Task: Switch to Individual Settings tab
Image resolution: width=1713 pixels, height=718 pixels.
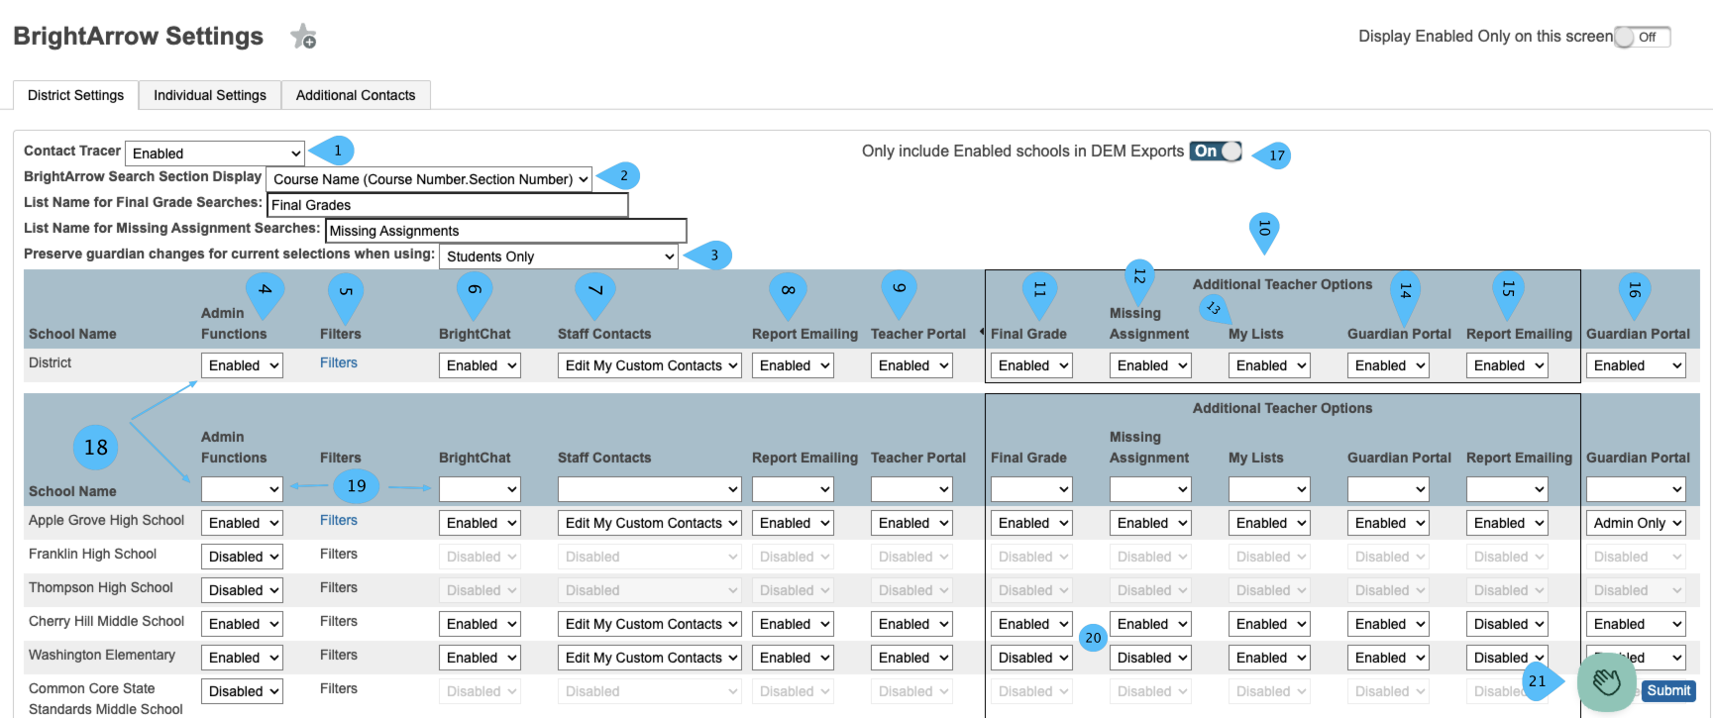Action: pyautogui.click(x=210, y=95)
